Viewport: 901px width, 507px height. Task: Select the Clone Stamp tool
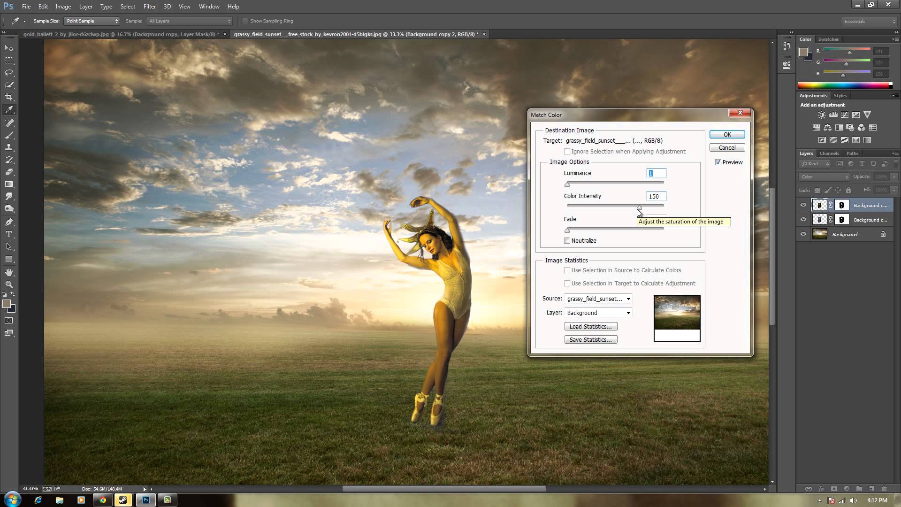tap(9, 147)
